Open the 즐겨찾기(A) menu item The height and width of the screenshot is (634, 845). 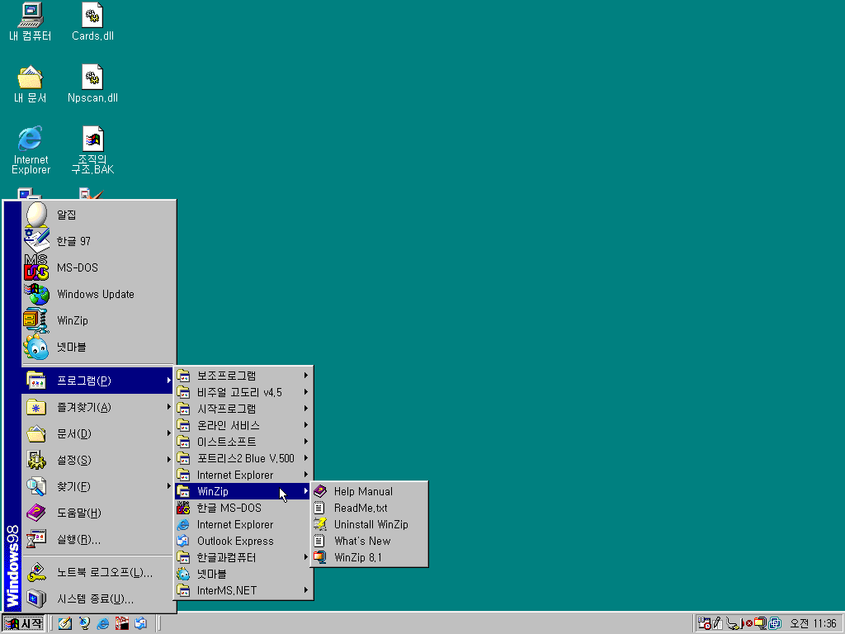click(x=99, y=407)
